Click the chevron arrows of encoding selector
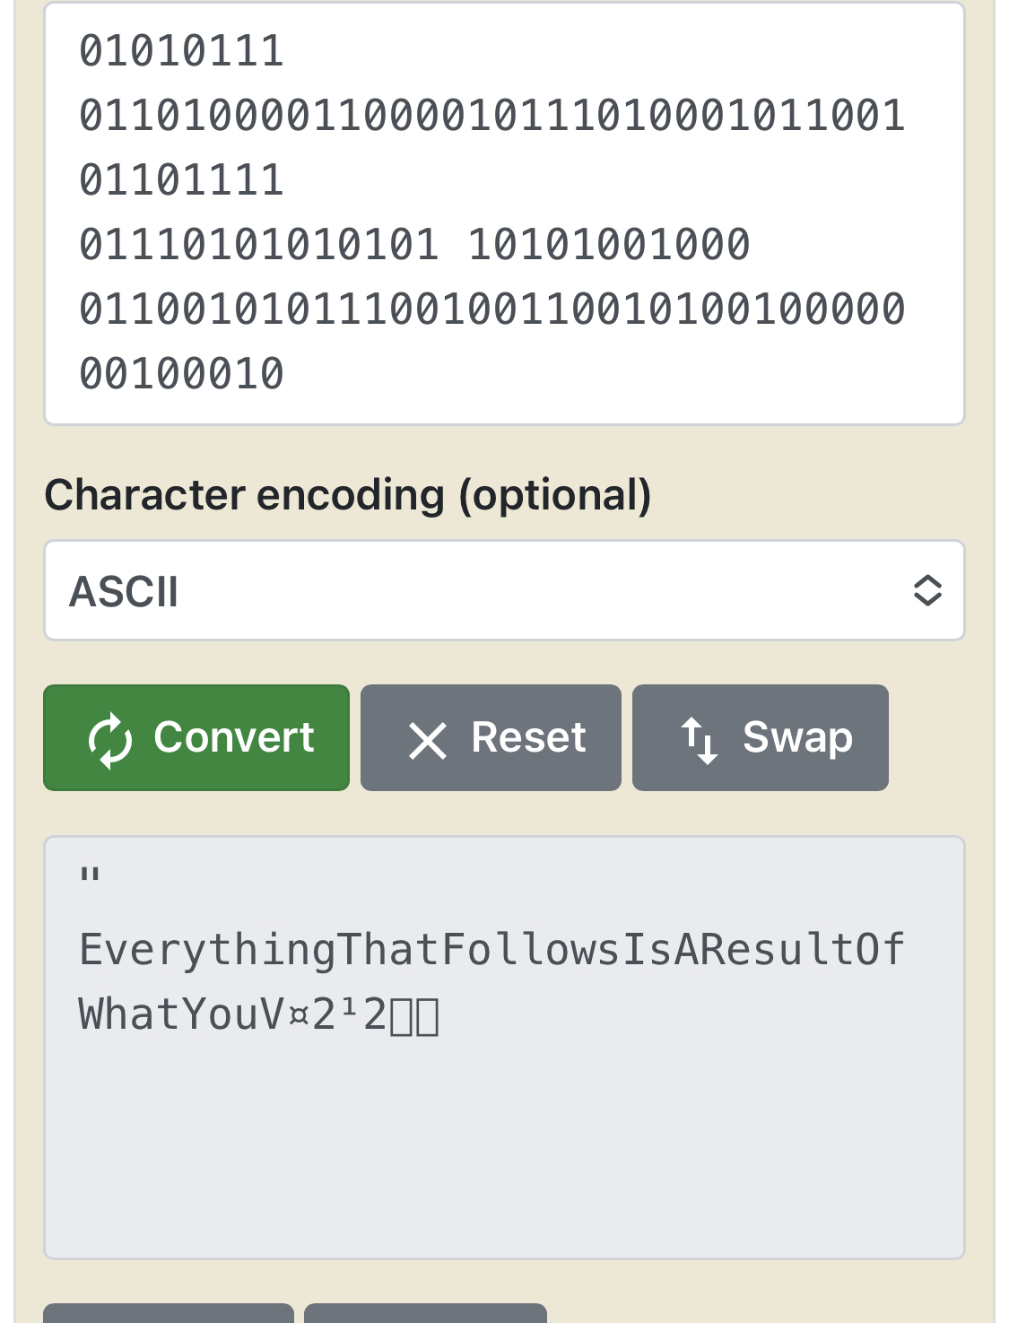1009x1323 pixels. (x=927, y=590)
